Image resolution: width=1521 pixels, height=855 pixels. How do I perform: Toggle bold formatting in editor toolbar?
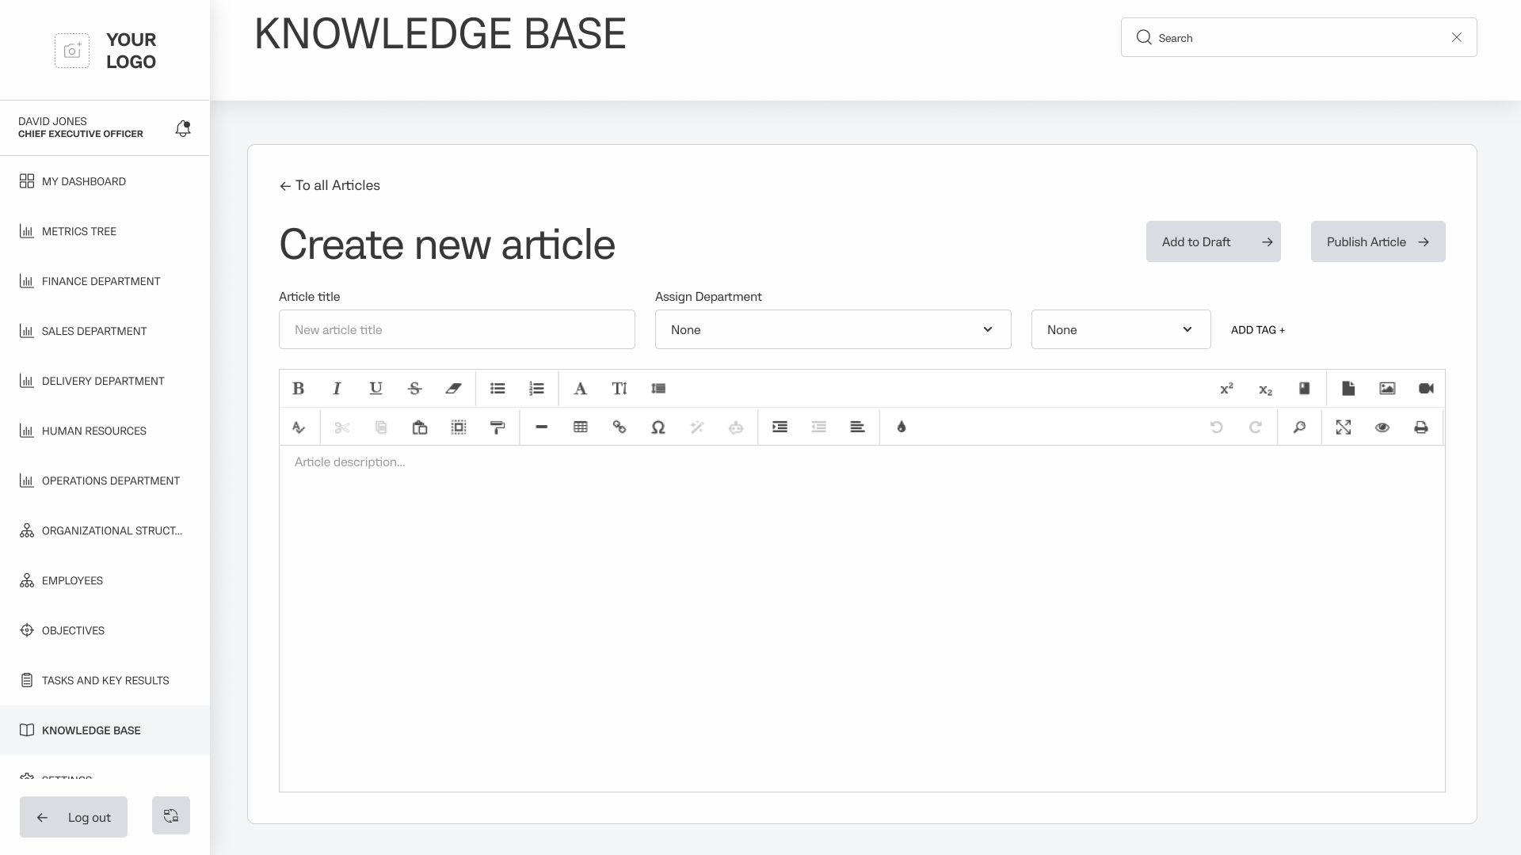tap(299, 389)
